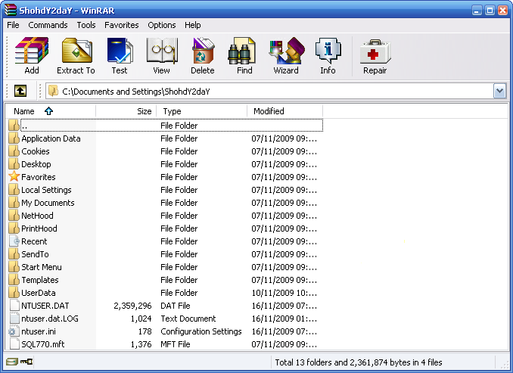Click the parent directory '..' folder icon
513x373 pixels.
(x=14, y=125)
